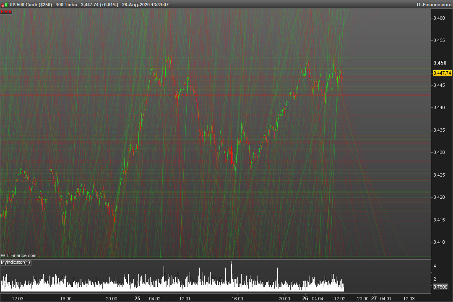Click the date marker 26 on time axis

pos(305,298)
